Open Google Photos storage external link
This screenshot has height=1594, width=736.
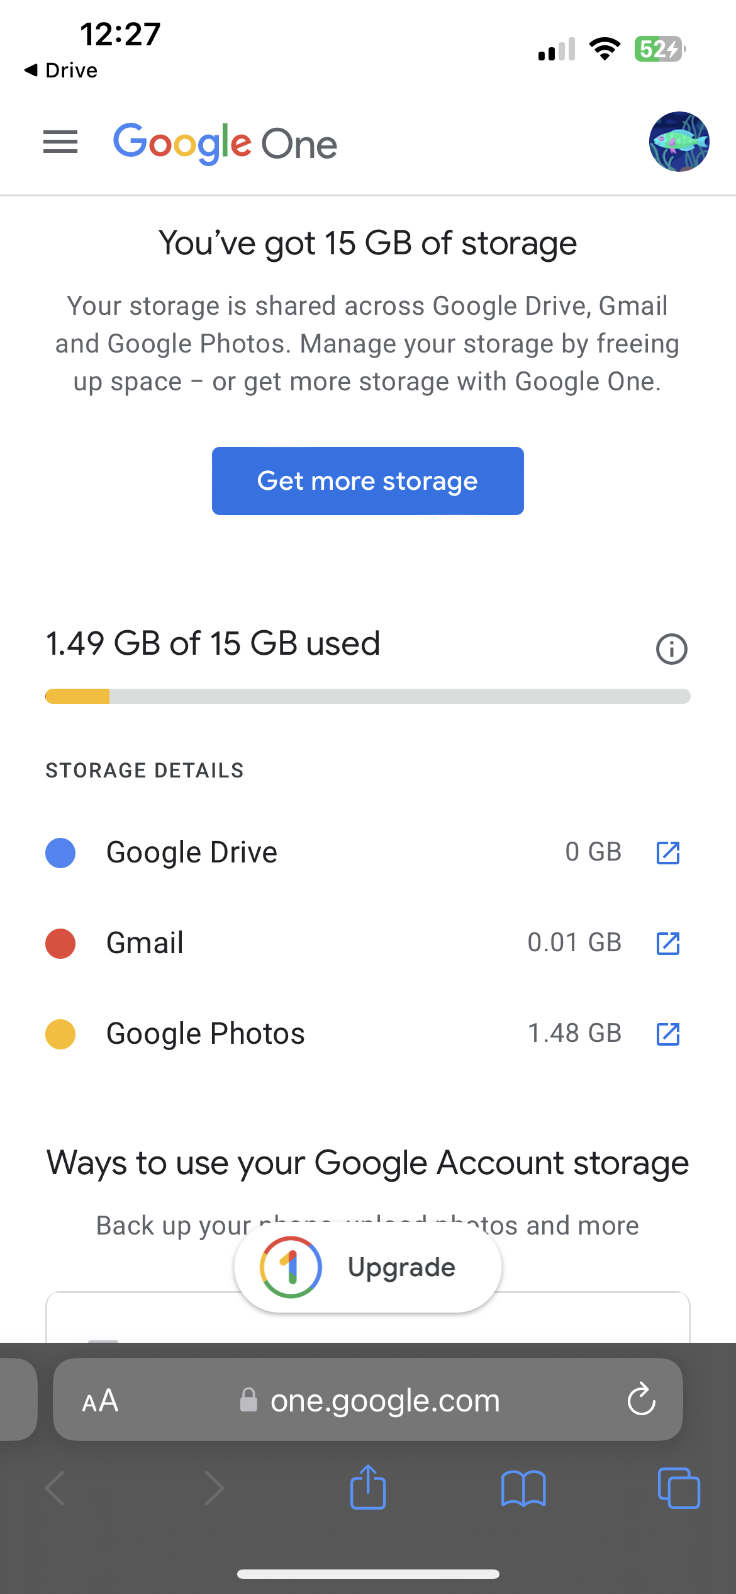(x=667, y=1034)
